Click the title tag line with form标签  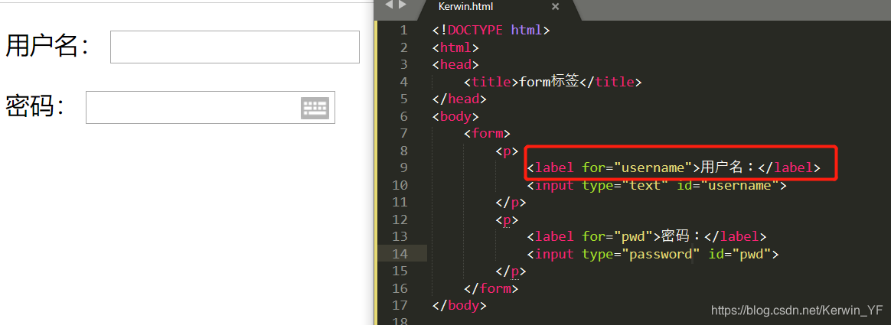(553, 82)
